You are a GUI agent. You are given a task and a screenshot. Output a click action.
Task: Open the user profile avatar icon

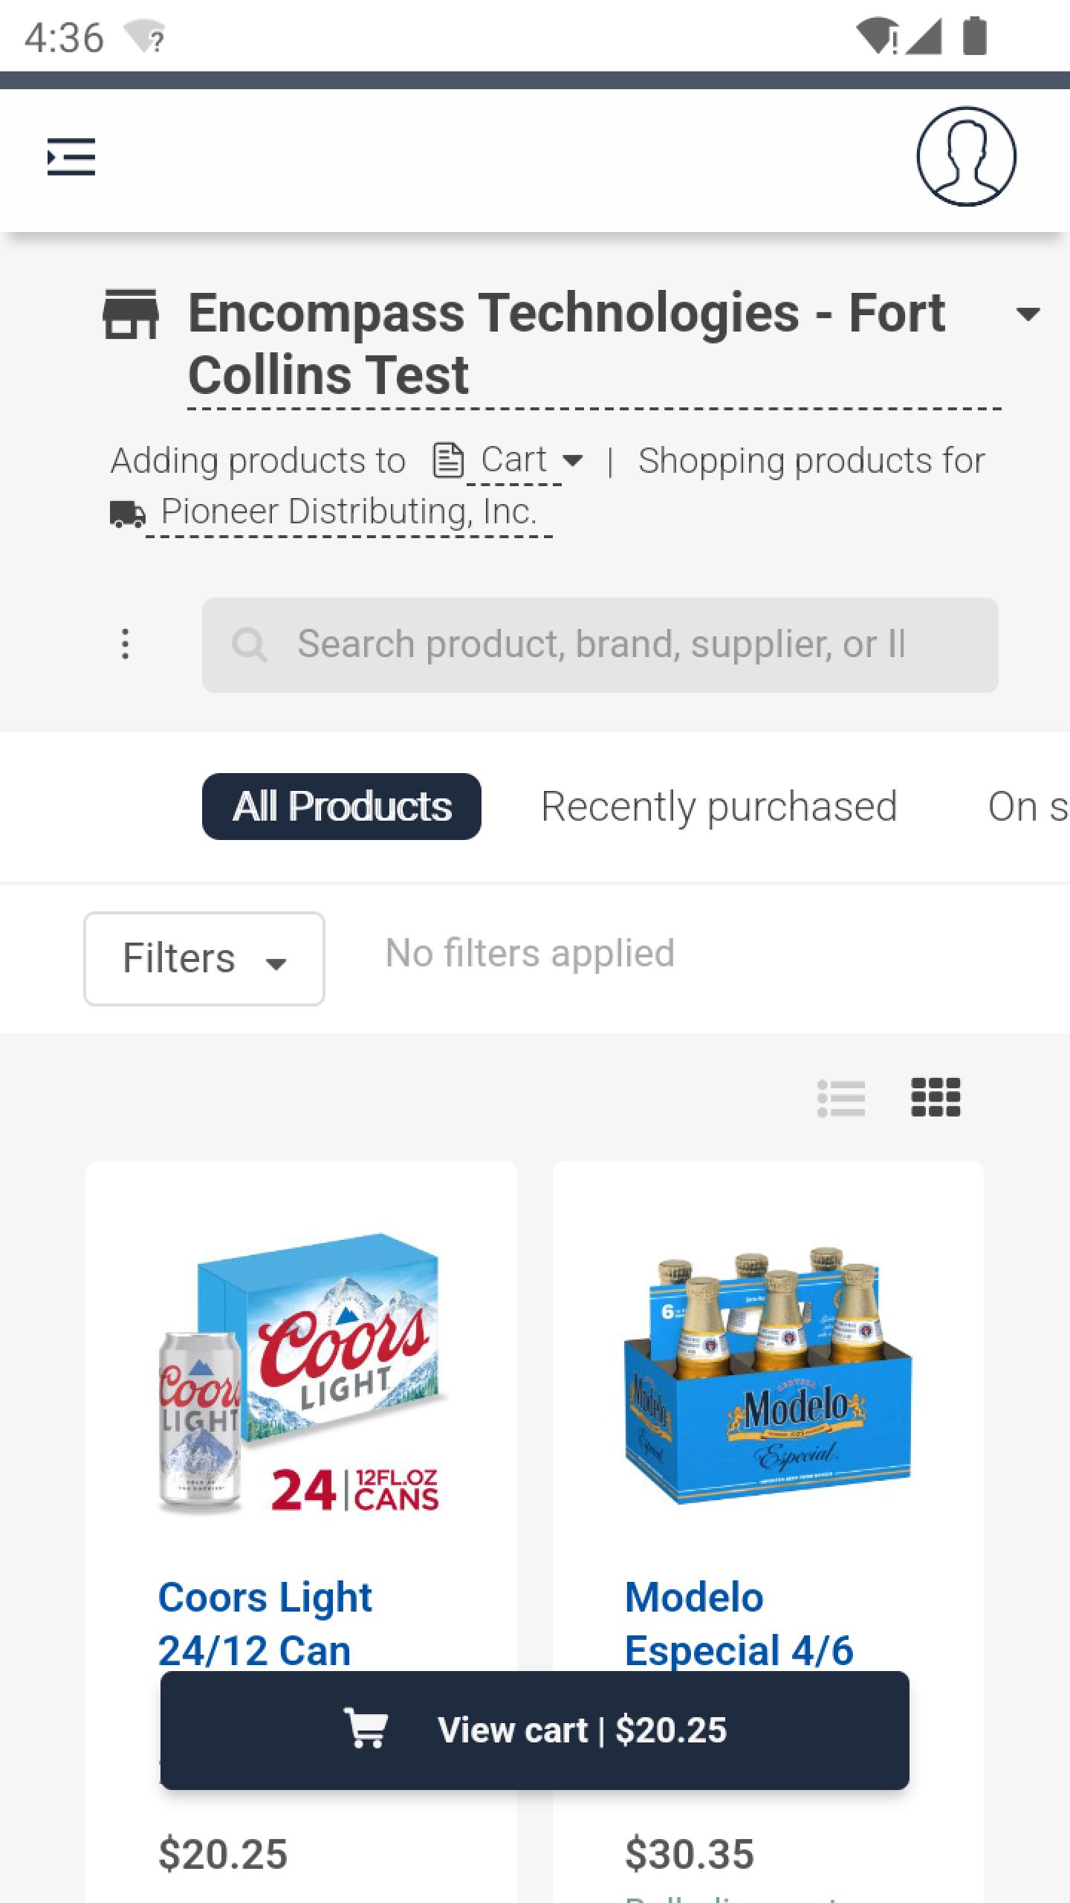pyautogui.click(x=966, y=156)
